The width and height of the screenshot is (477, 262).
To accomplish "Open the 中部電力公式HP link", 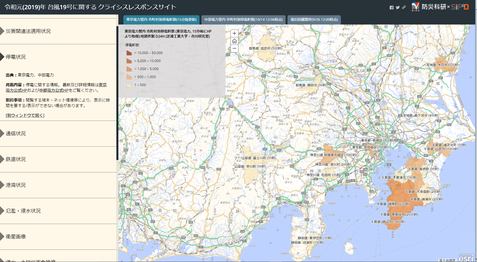I will [x=54, y=90].
